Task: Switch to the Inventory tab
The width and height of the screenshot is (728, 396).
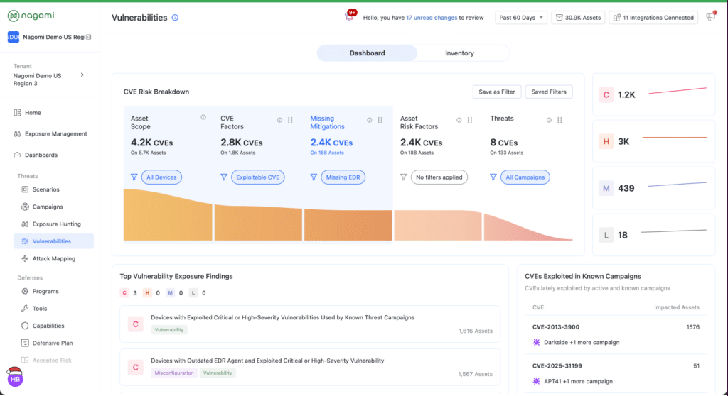Action: (x=459, y=53)
